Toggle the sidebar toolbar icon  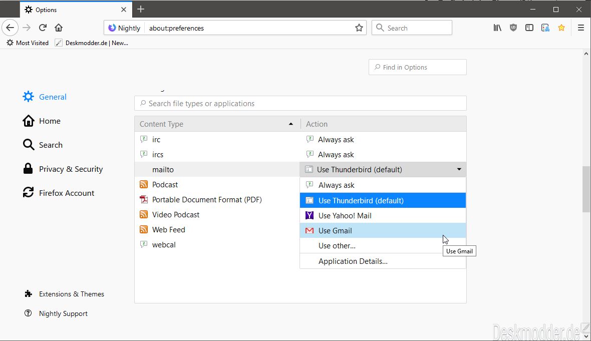tap(529, 28)
